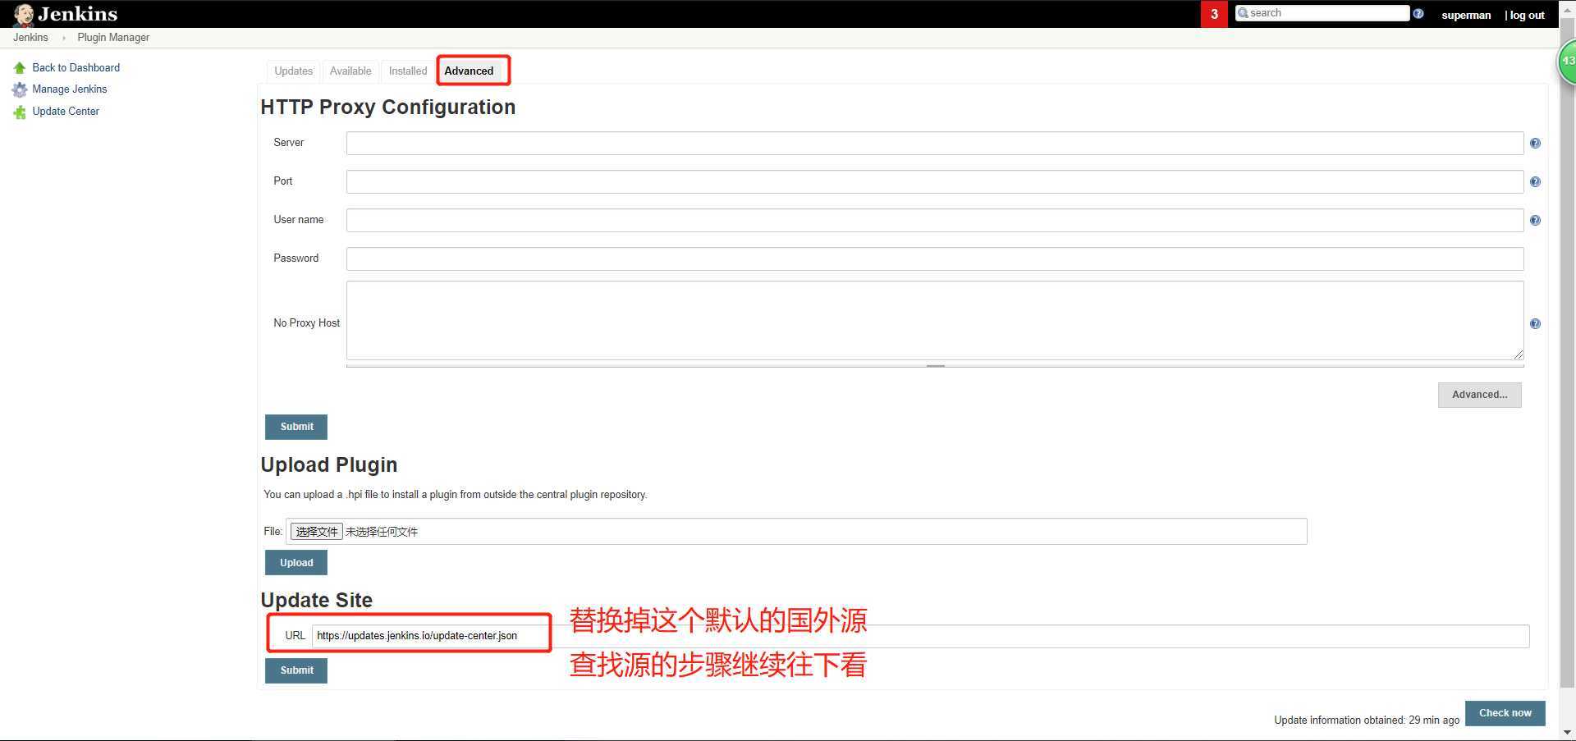Click into the User name input field

click(x=935, y=221)
